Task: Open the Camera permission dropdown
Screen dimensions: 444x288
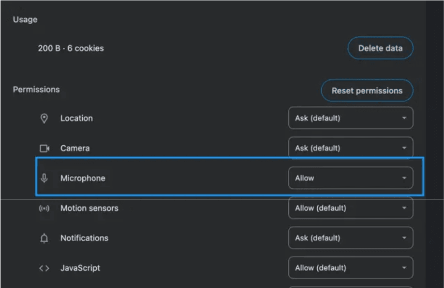Action: (350, 148)
